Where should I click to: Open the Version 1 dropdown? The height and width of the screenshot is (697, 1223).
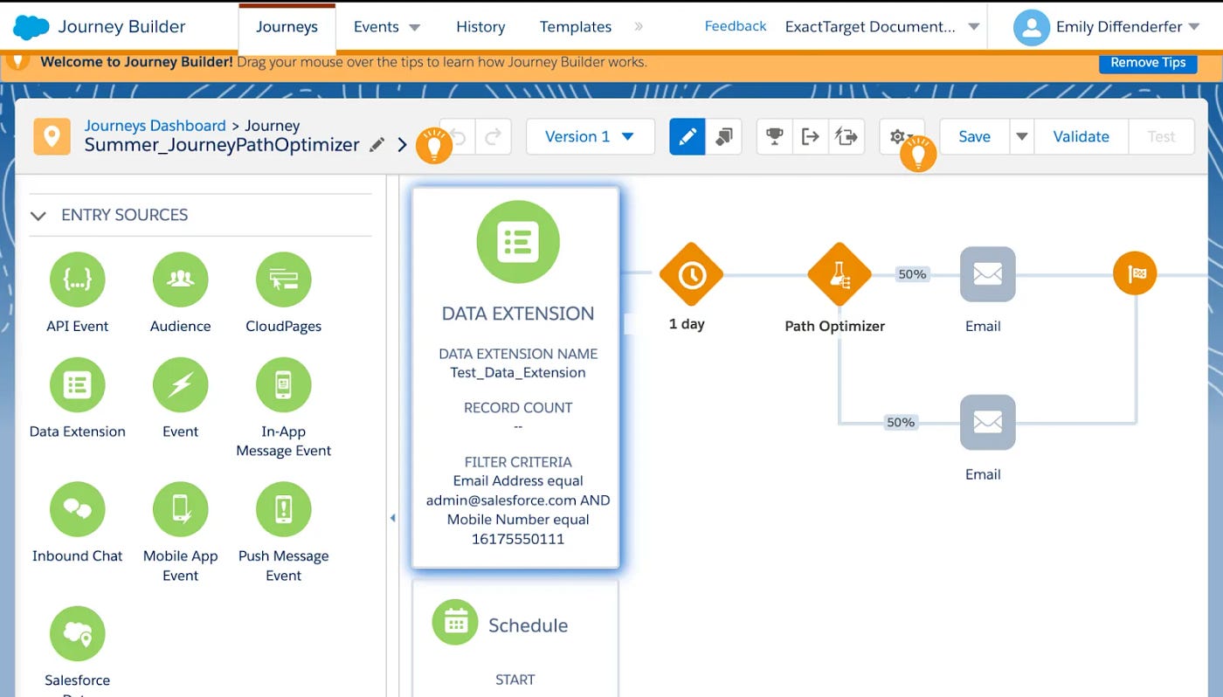591,136
